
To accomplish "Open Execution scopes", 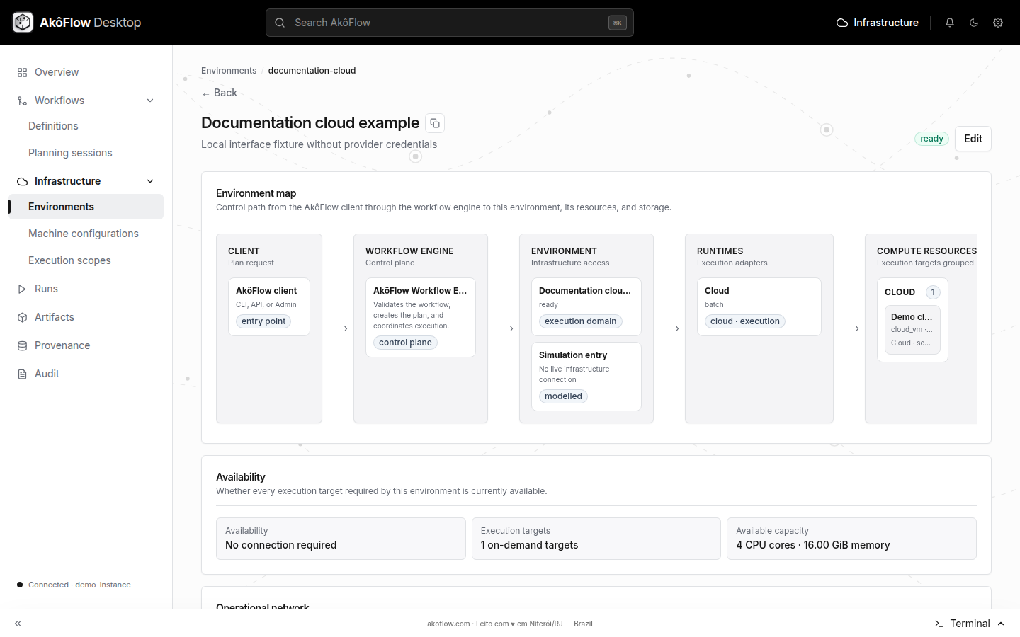I will click(x=69, y=260).
